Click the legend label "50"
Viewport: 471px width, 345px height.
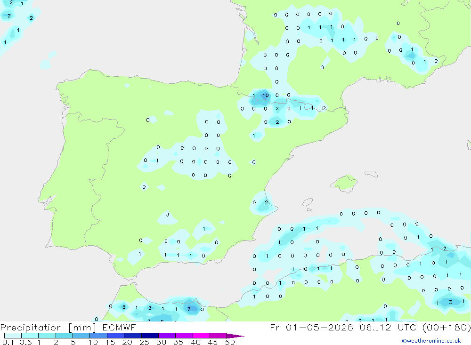(230, 342)
